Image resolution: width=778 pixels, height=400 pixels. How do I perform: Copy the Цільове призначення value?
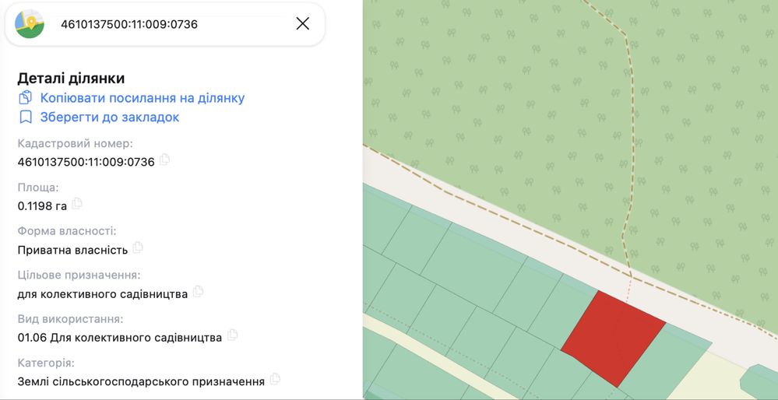pyautogui.click(x=198, y=291)
